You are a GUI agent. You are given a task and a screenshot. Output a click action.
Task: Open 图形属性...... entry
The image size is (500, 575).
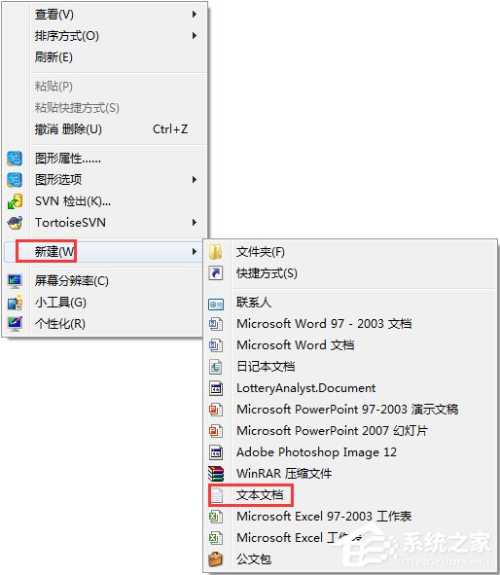click(104, 159)
